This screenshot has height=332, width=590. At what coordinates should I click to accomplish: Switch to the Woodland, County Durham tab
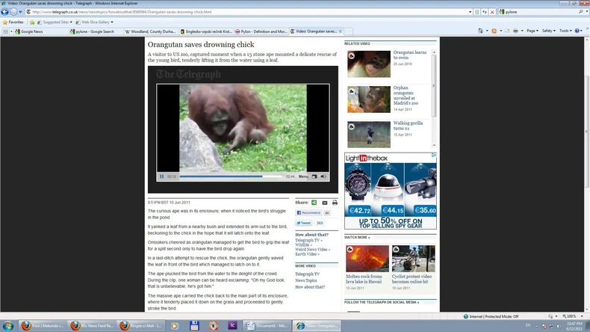151,31
